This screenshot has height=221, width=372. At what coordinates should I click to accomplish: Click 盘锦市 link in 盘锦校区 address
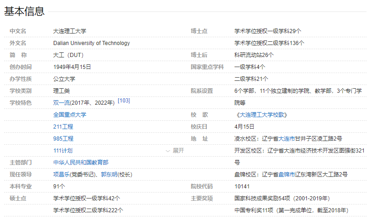coord(287,174)
